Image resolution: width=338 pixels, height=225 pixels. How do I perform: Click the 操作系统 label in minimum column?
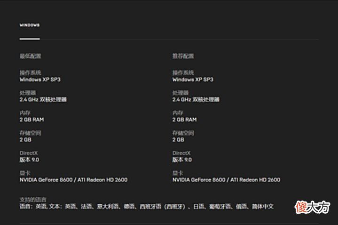click(x=31, y=72)
